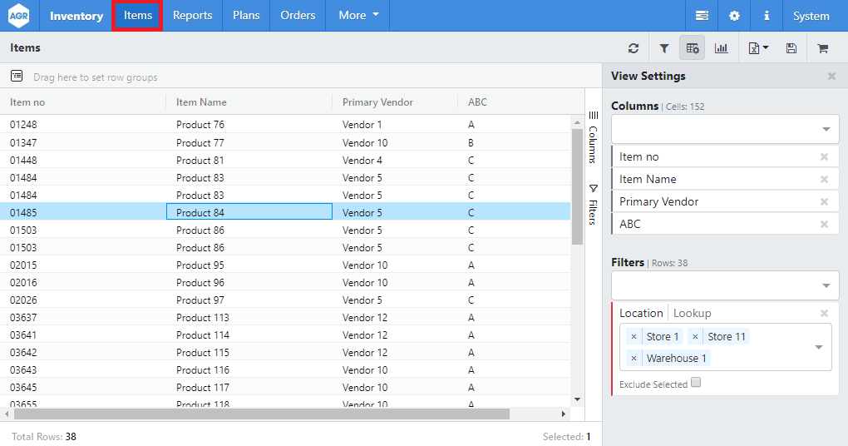The image size is (848, 446).
Task: Remove Store 11 from Location filter
Action: (x=695, y=337)
